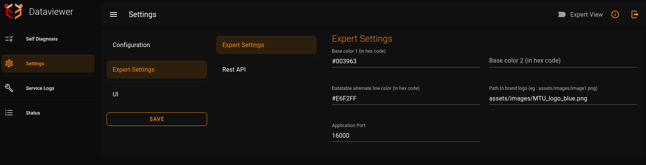Edit the Application Port field
646x165 pixels.
[x=406, y=135]
